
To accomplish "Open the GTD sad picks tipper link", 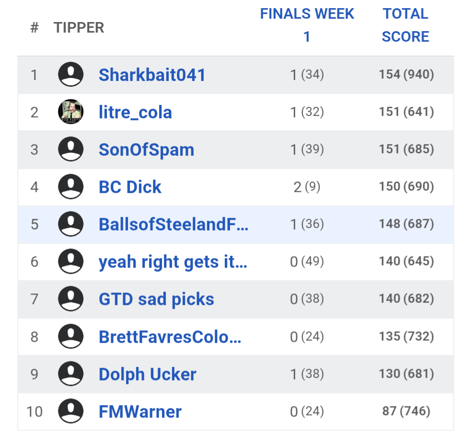I will (x=156, y=299).
